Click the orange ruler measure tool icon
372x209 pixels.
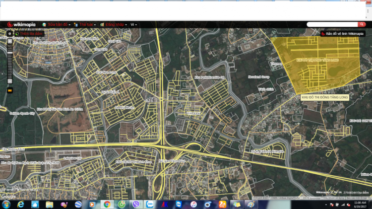10,90
